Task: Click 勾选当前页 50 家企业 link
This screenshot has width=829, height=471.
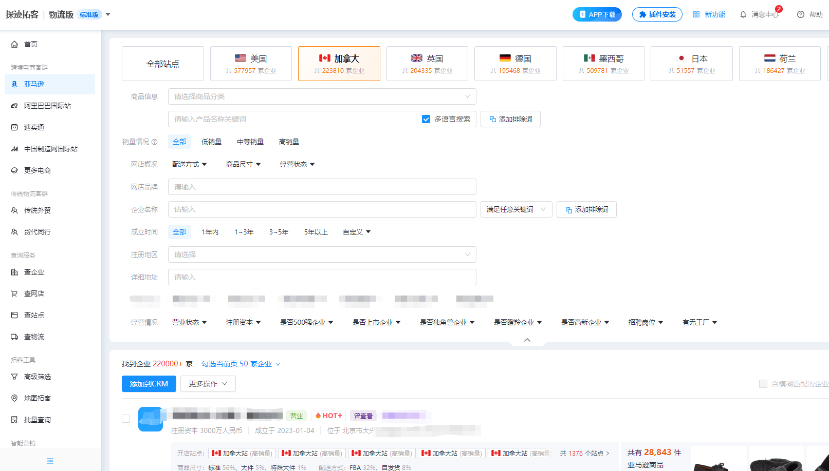Action: 241,364
